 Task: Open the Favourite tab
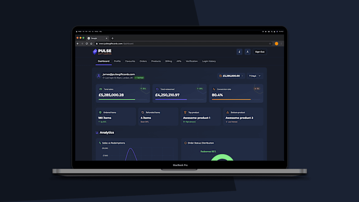(130, 61)
